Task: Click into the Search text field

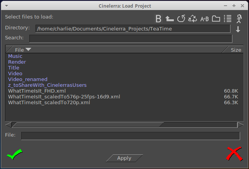Action: pyautogui.click(x=131, y=39)
